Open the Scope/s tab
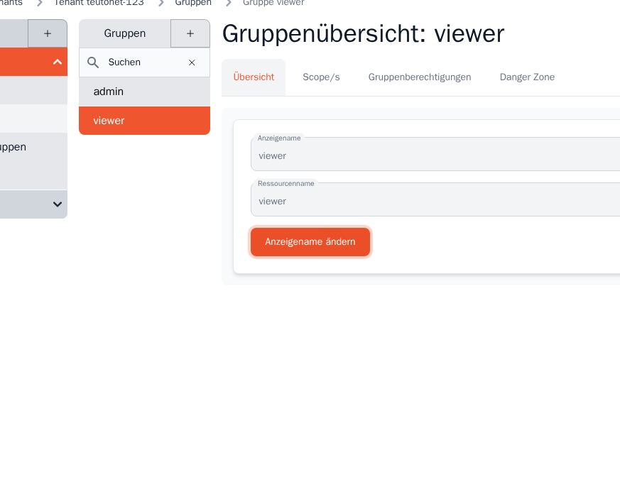Screen dimensions: 620x484 [321, 77]
